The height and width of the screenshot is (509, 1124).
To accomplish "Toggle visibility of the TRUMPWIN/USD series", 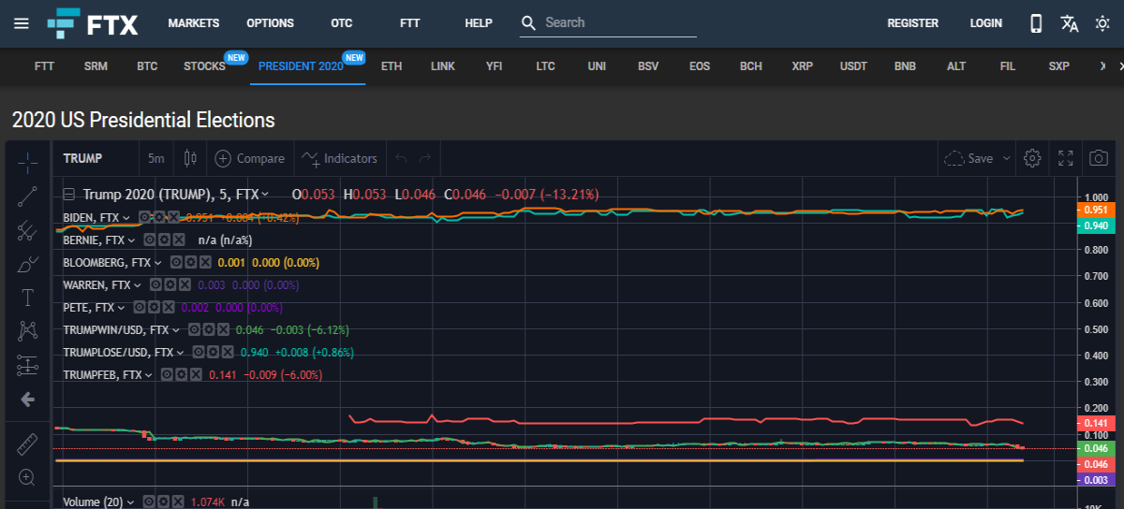I will coord(195,329).
